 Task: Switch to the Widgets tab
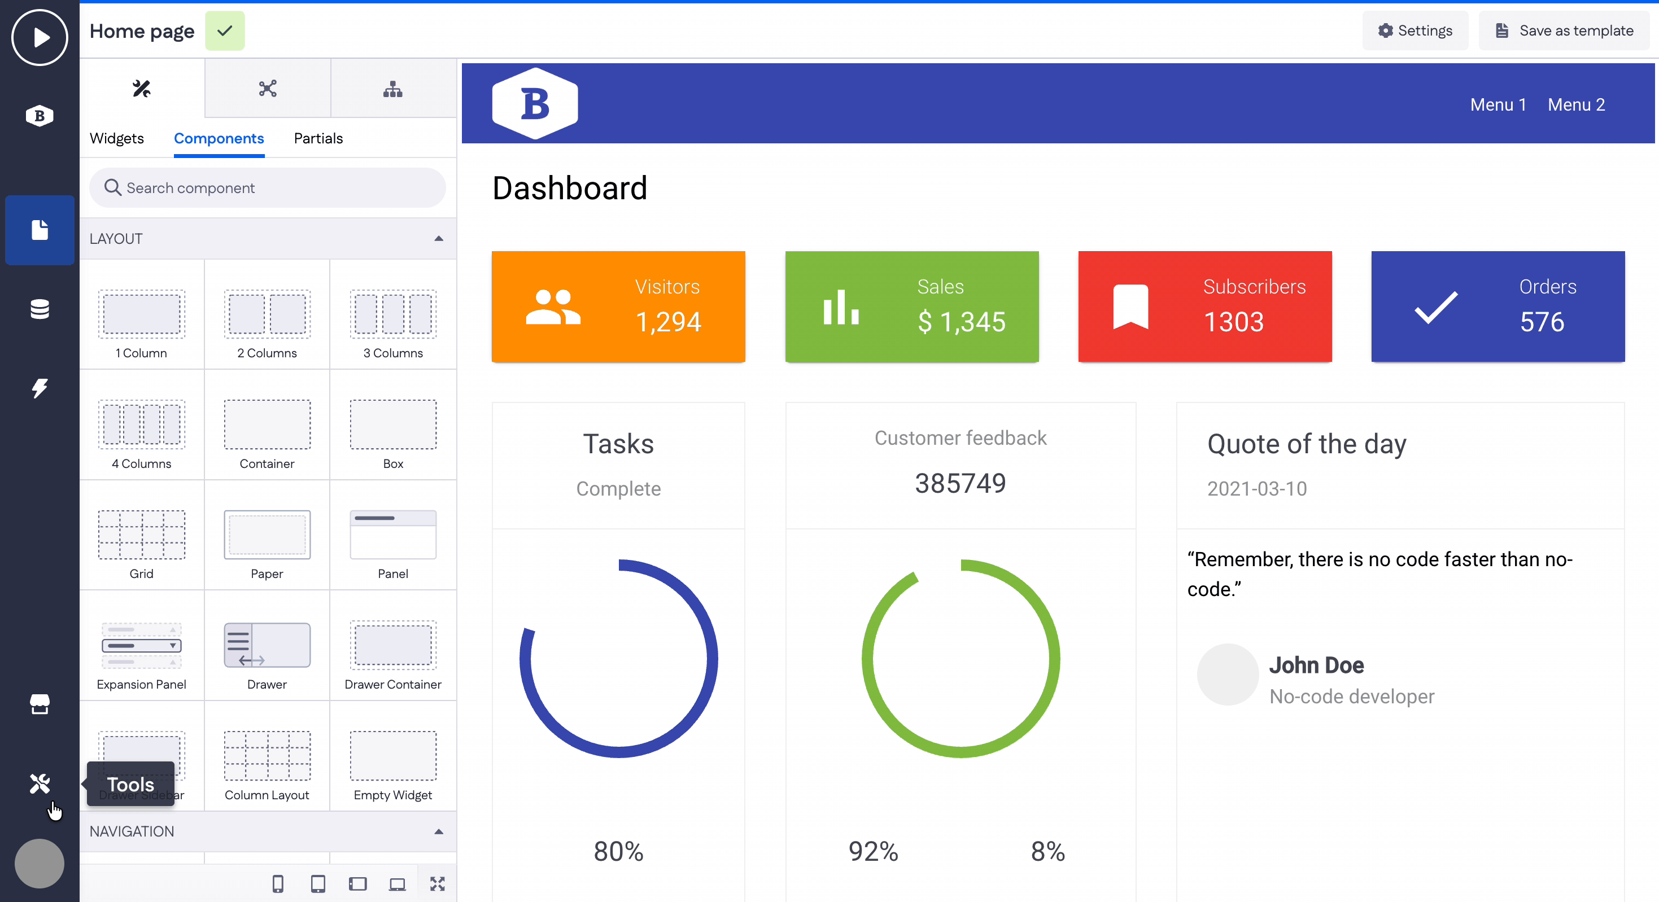click(116, 138)
